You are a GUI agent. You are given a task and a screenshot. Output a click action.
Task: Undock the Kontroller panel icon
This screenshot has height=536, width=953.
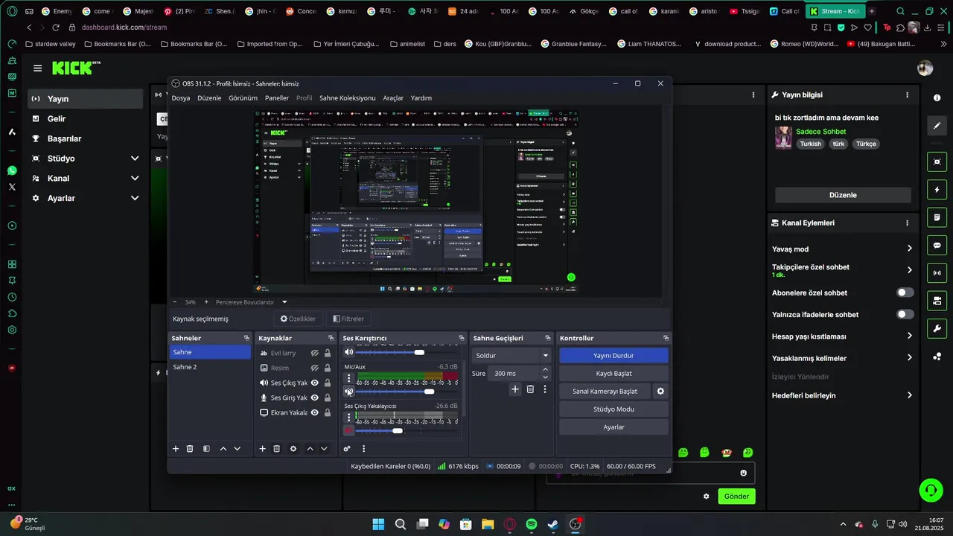pyautogui.click(x=666, y=338)
